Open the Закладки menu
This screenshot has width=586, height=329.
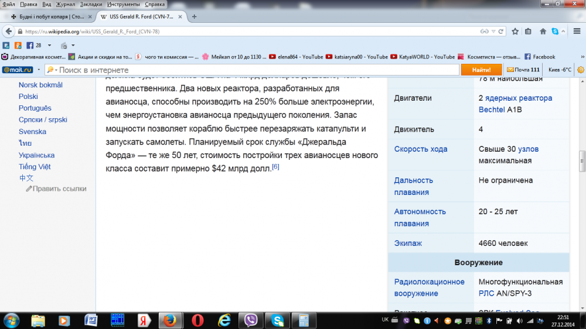point(91,4)
